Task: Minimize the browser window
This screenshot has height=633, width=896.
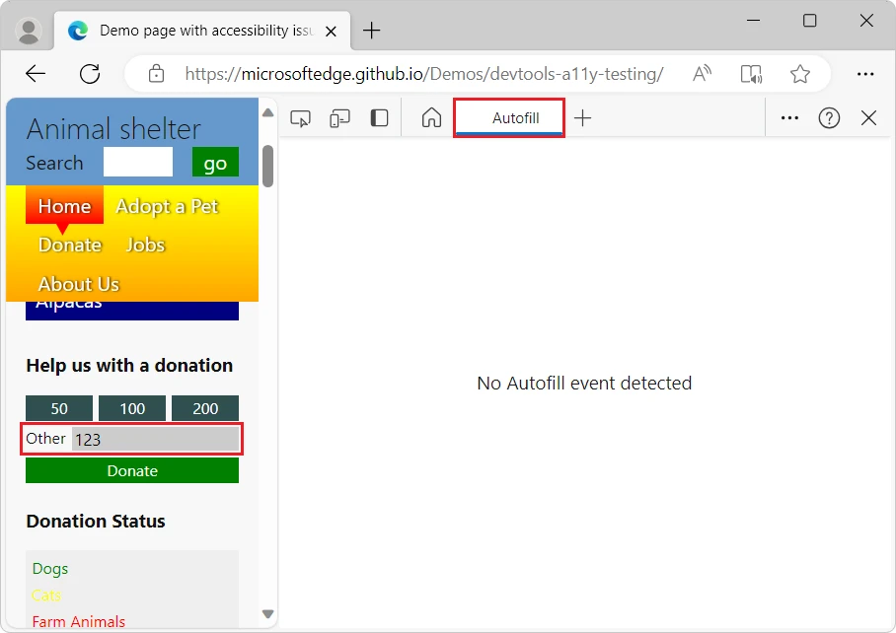Action: point(753,21)
